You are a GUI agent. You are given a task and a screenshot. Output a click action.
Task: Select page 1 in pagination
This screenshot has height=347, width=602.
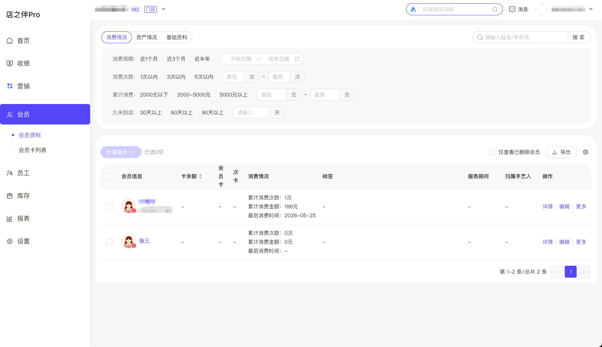pos(571,272)
